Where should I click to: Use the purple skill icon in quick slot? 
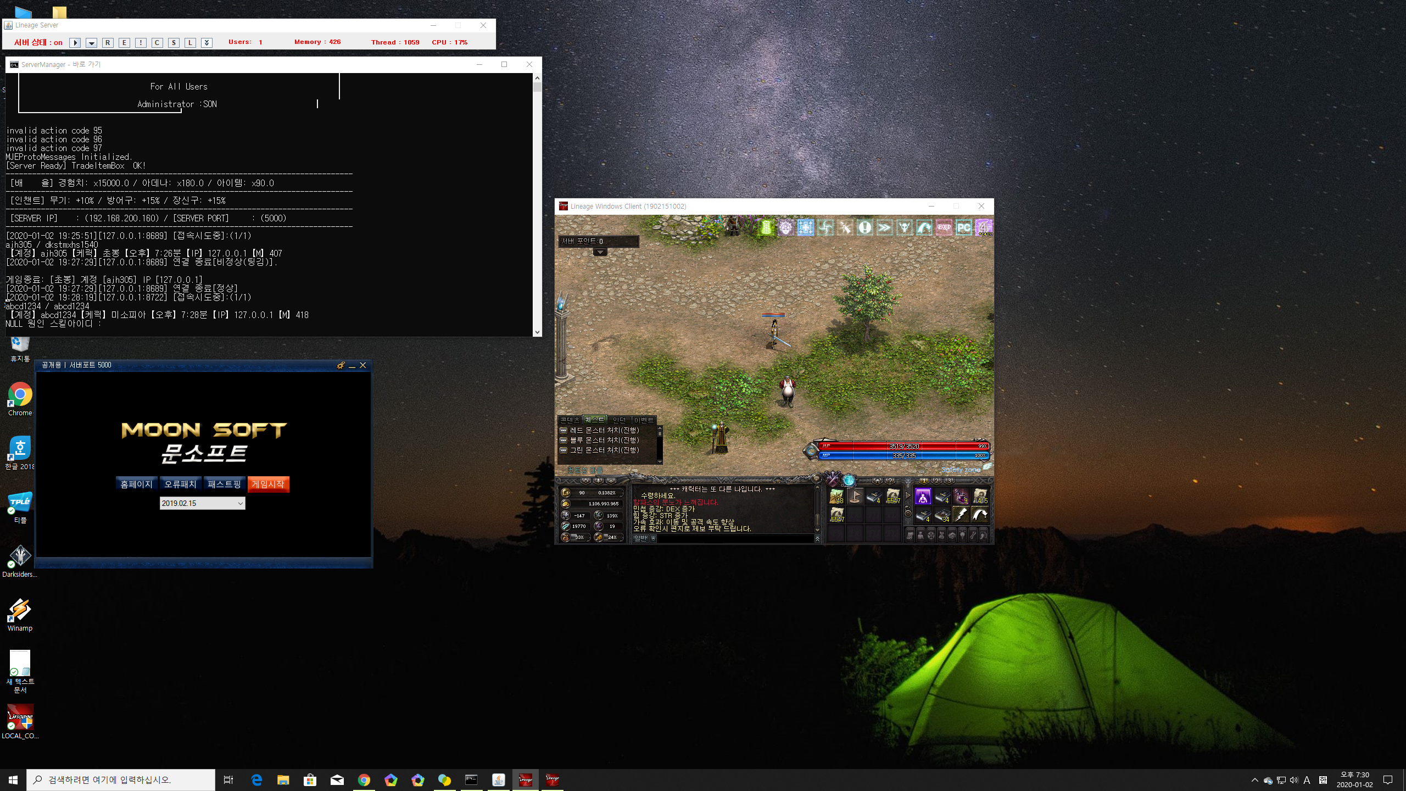(923, 497)
